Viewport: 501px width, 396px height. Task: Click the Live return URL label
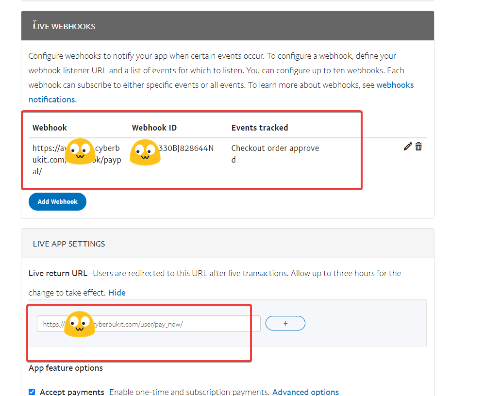tap(58, 273)
